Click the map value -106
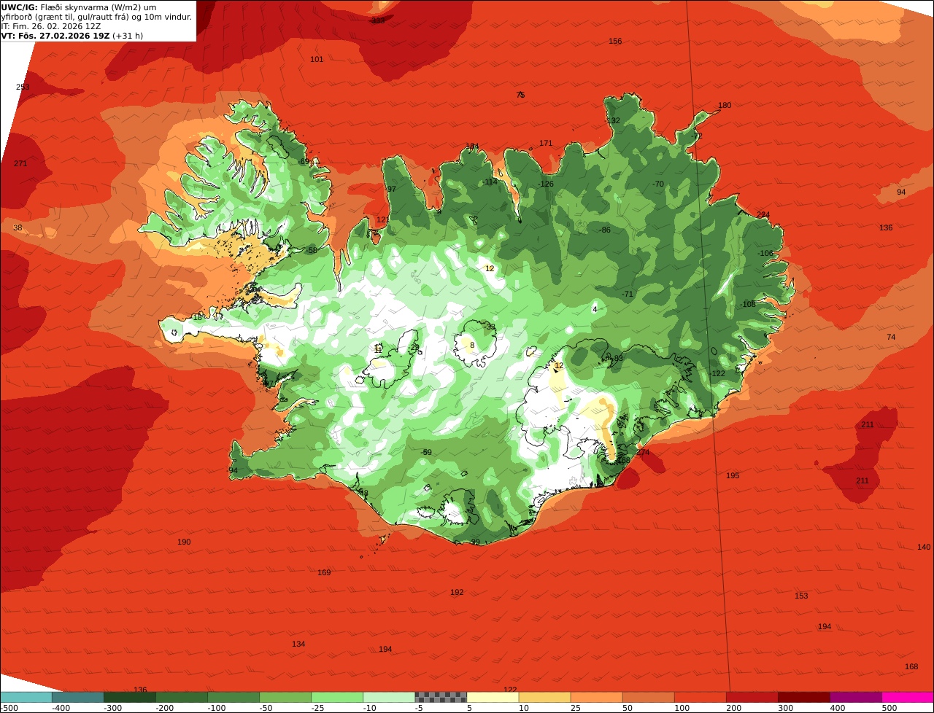This screenshot has width=934, height=713. click(765, 253)
